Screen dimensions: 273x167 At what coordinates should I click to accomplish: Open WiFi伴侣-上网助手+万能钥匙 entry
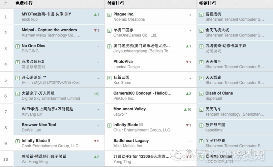pyautogui.click(x=47, y=109)
